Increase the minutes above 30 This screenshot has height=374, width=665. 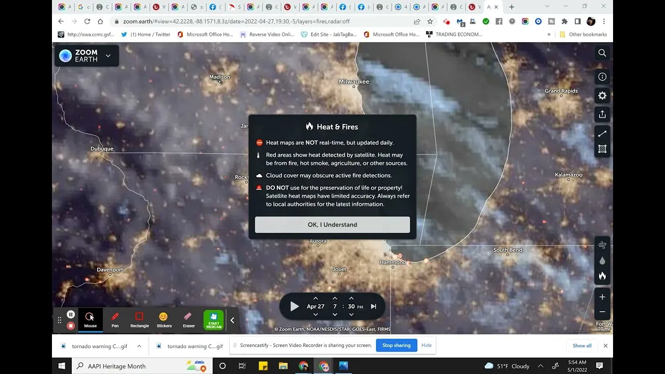[351, 299]
